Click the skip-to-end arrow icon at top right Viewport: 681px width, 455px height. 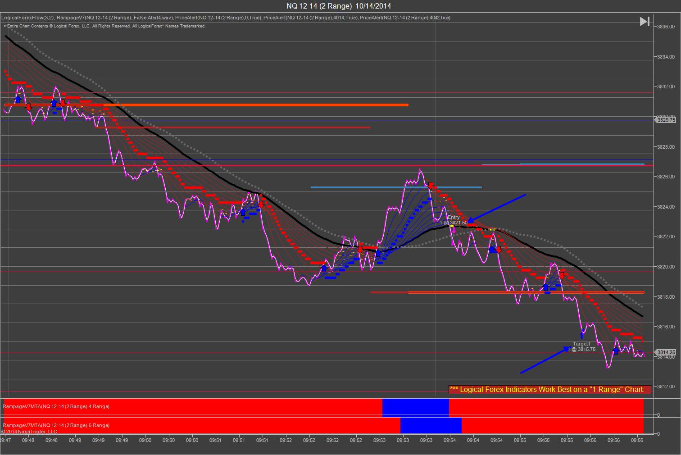pyautogui.click(x=645, y=21)
